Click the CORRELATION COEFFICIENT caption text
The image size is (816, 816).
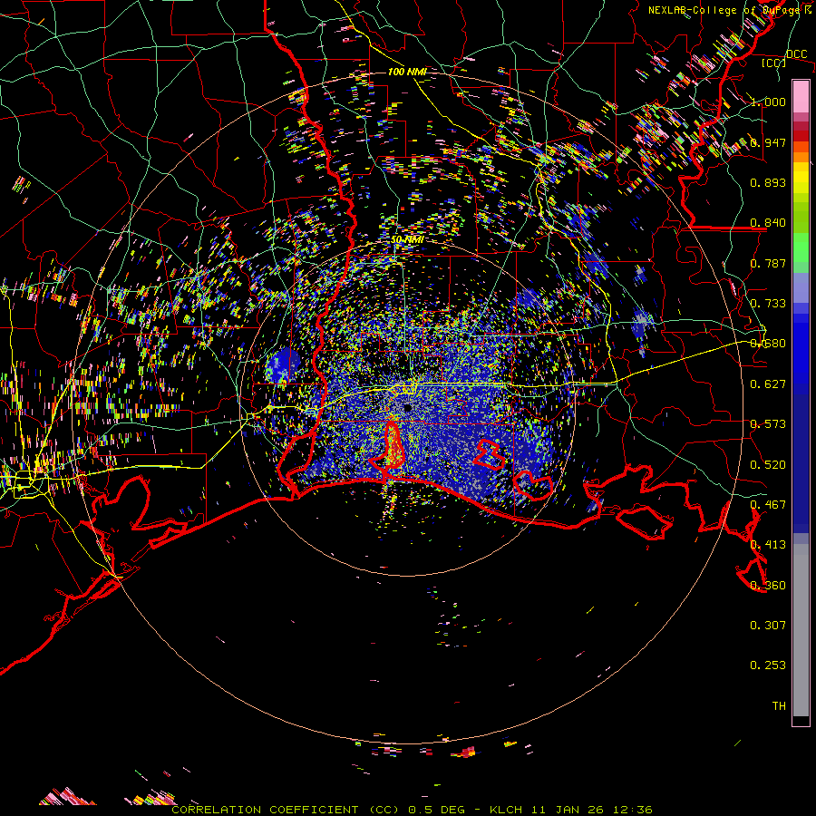[x=265, y=810]
